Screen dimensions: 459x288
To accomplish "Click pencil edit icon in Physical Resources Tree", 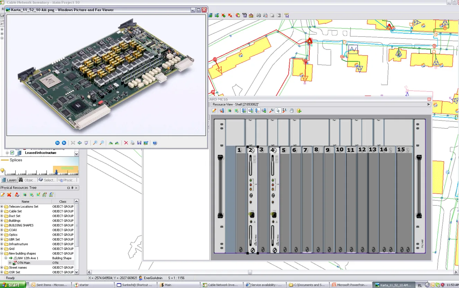I will coord(3,195).
